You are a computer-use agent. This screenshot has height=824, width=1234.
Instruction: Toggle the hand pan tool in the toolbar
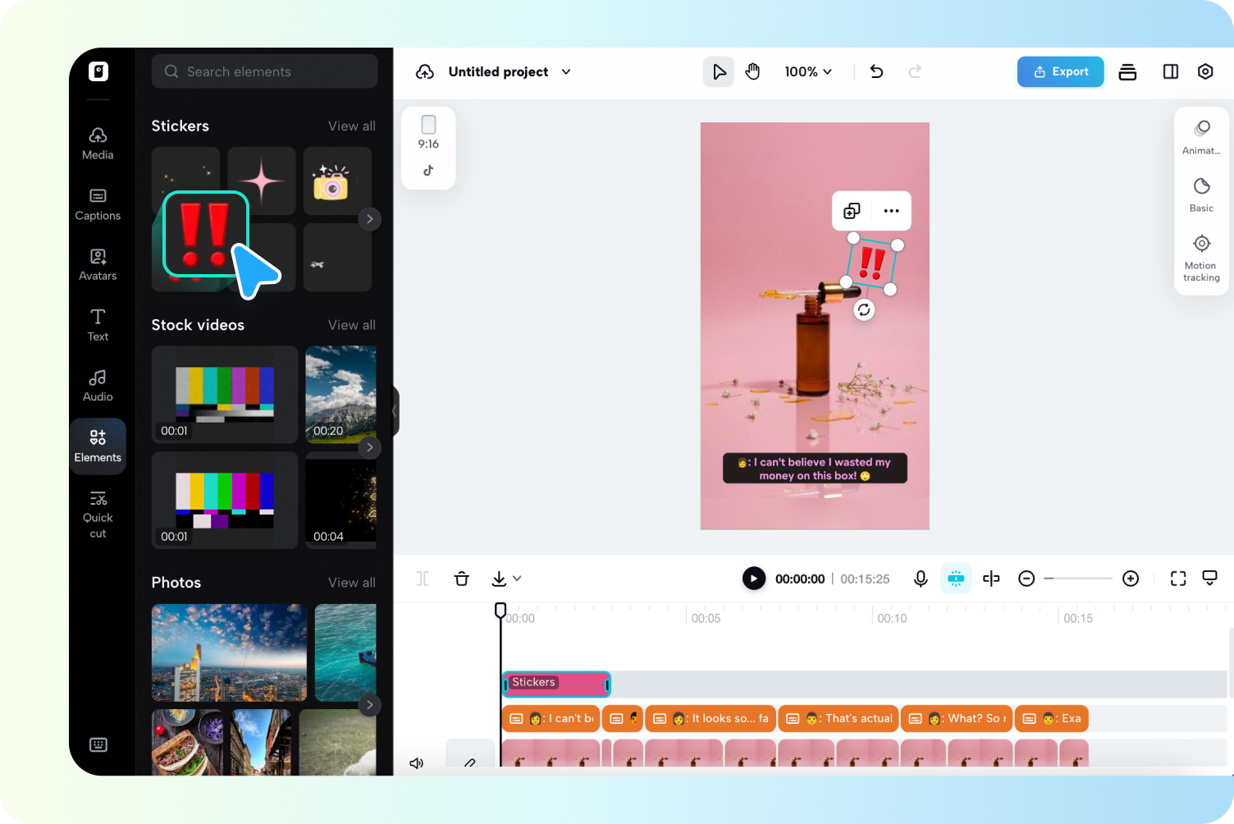click(752, 71)
